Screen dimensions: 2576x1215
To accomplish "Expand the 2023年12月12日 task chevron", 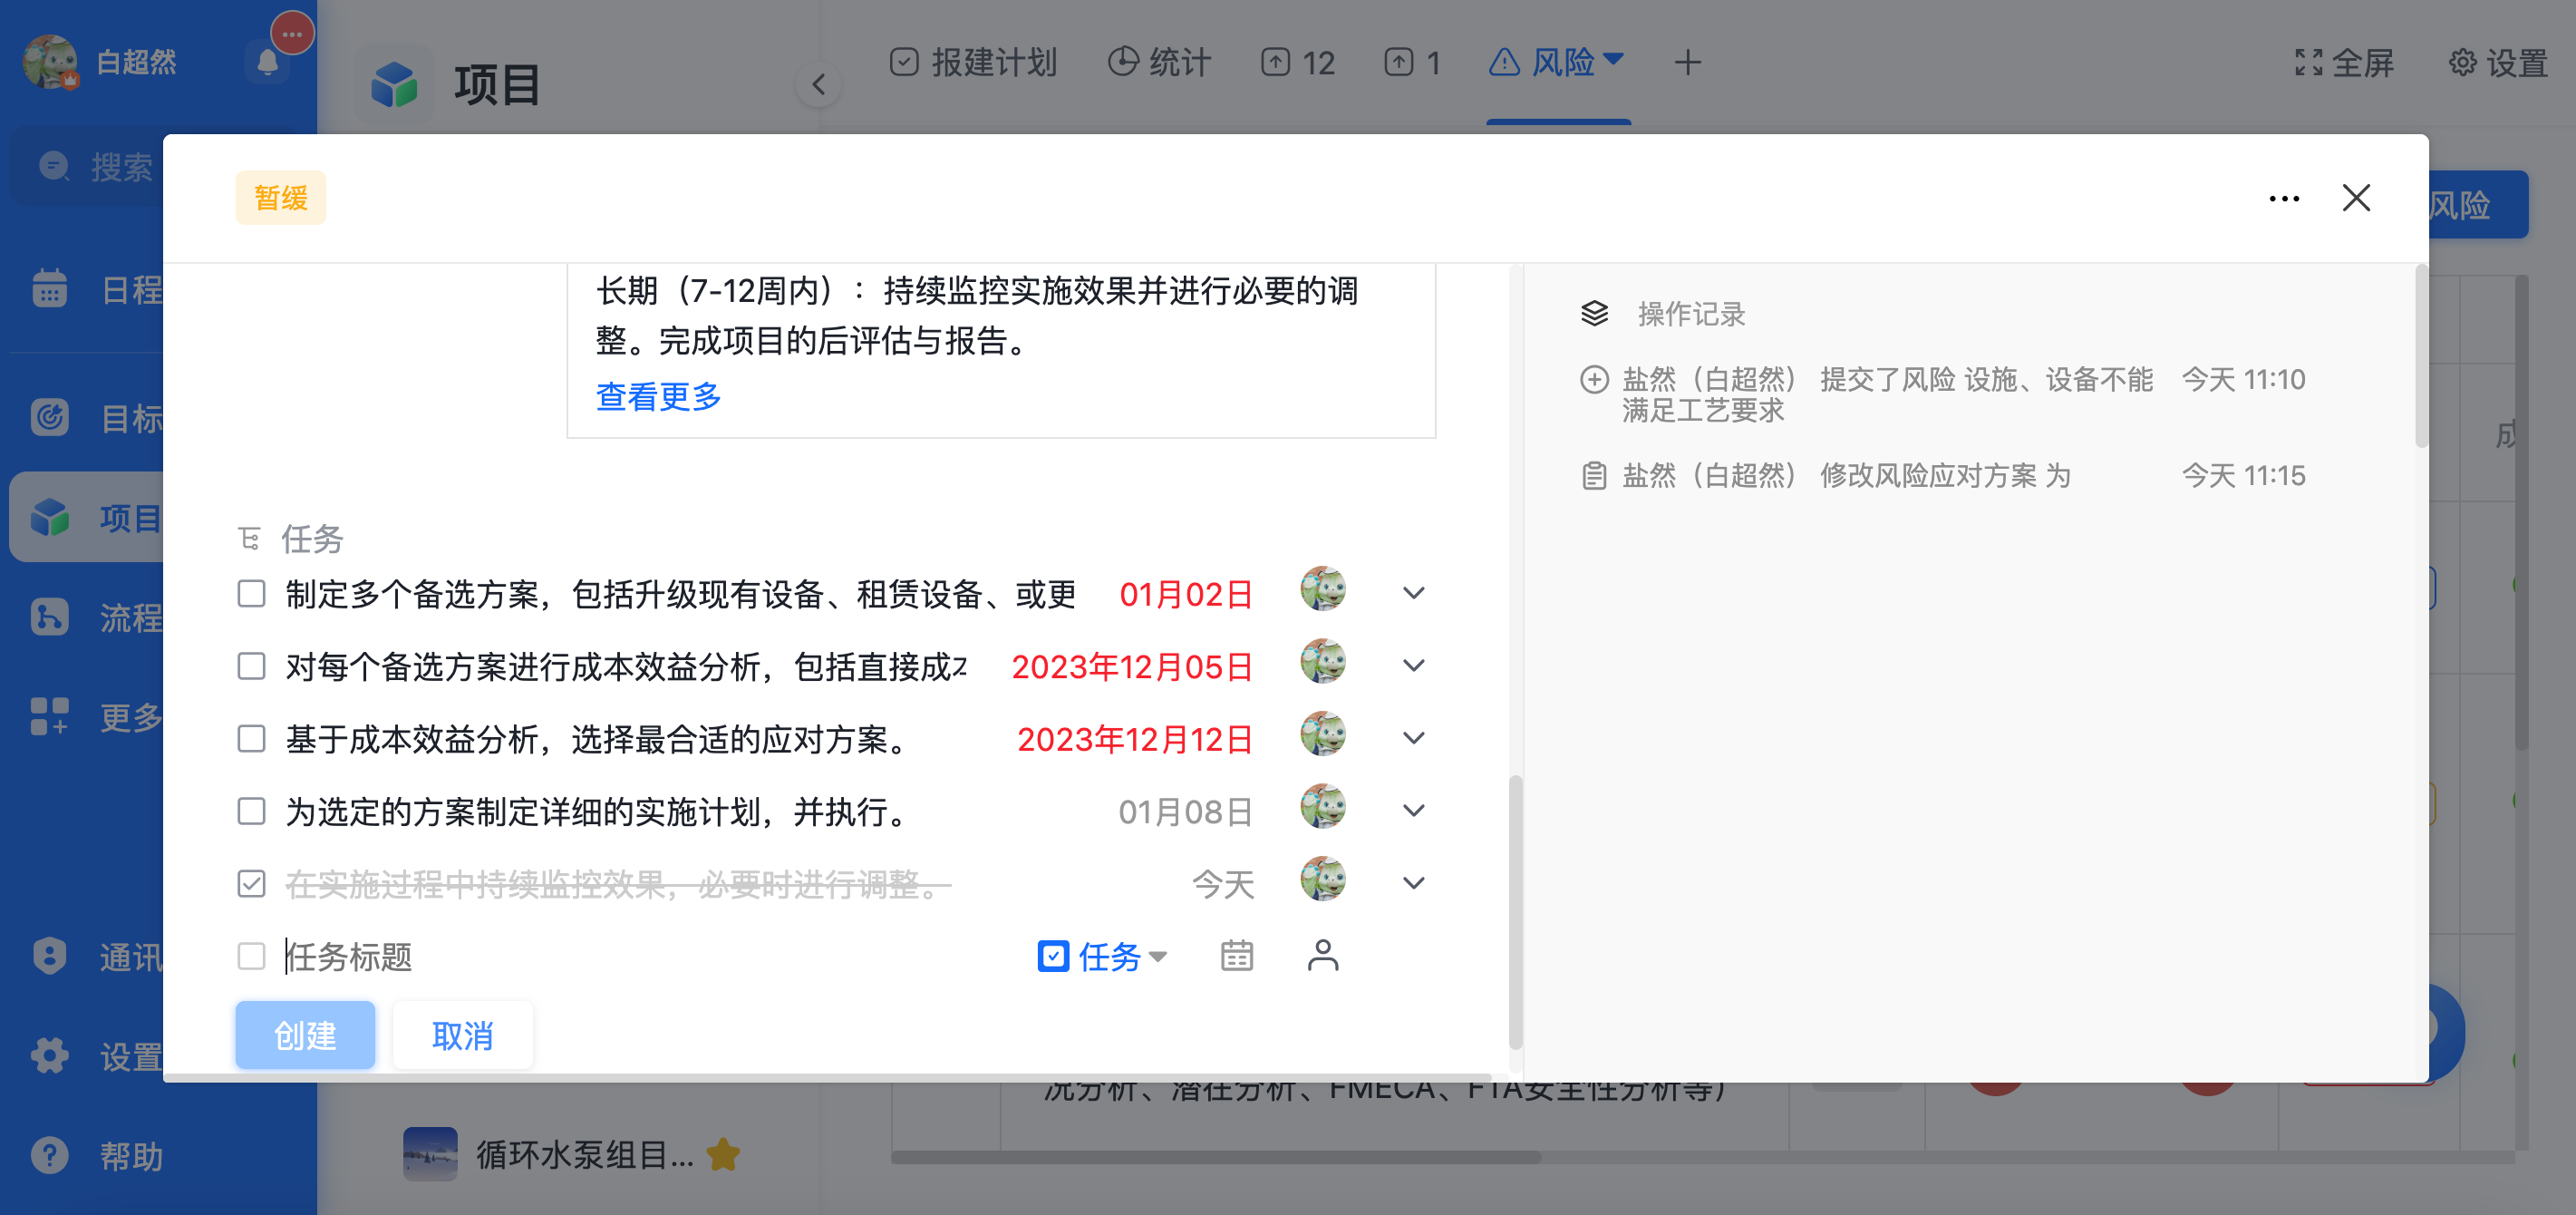I will [x=1413, y=738].
